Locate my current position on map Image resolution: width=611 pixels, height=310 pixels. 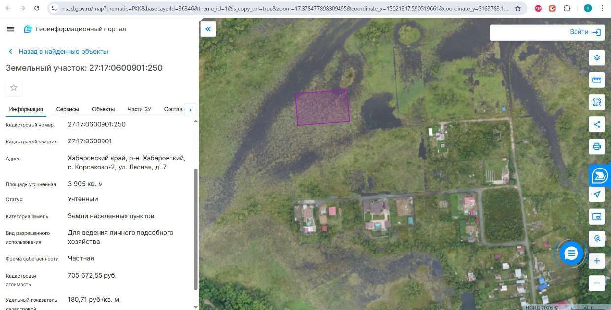pyautogui.click(x=597, y=194)
